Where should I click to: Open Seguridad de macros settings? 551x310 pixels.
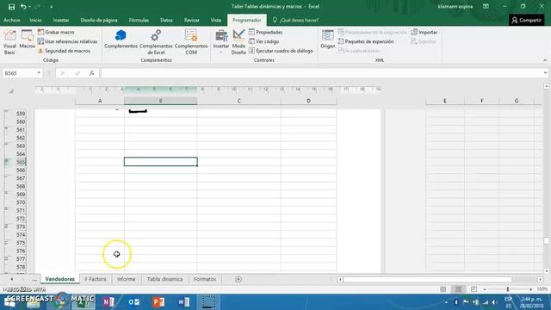(x=64, y=51)
